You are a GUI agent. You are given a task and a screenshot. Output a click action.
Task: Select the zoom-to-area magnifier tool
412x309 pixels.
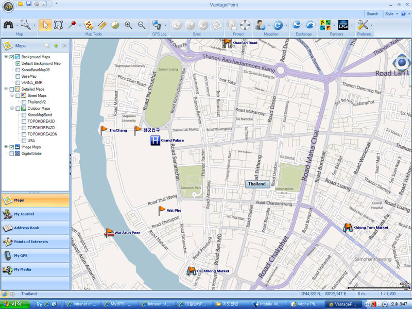pos(26,25)
